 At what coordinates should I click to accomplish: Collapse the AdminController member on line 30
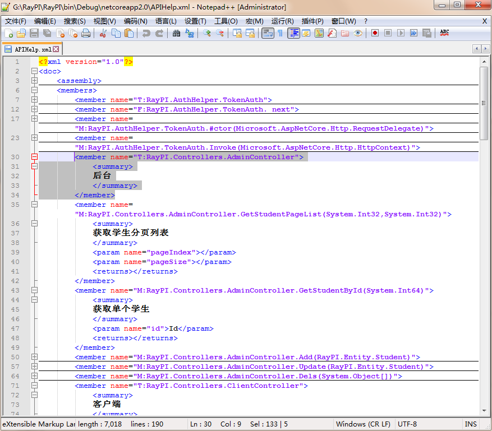34,157
